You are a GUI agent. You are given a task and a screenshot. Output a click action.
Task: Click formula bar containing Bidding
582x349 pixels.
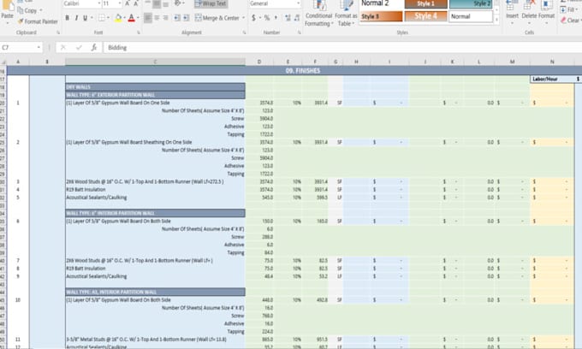point(341,47)
